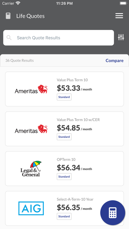This screenshot has width=129, height=229.
Task: Select the Select-A-Term-10 Year quote
Action: (64, 208)
